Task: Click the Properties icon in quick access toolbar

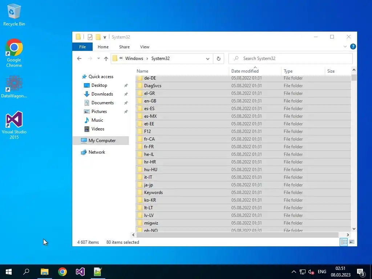Action: [90, 37]
